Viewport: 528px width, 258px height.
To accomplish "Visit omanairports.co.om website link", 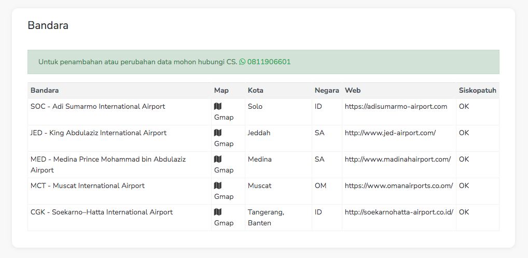I will [399, 185].
